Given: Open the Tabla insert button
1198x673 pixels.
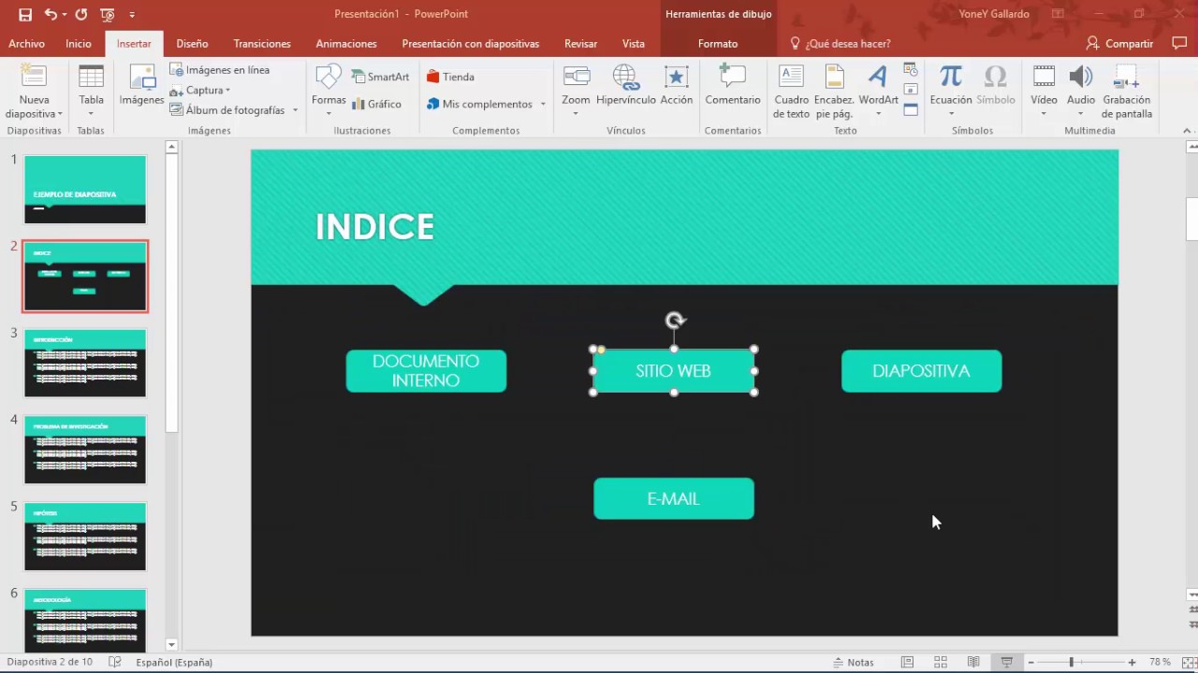Looking at the screenshot, I should coord(91,92).
